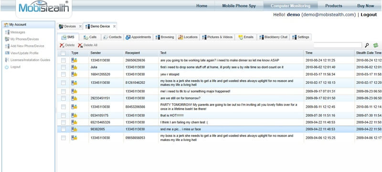The width and height of the screenshot is (382, 172).
Task: Click the SMS type icon in Julia row
Action: click(74, 67)
